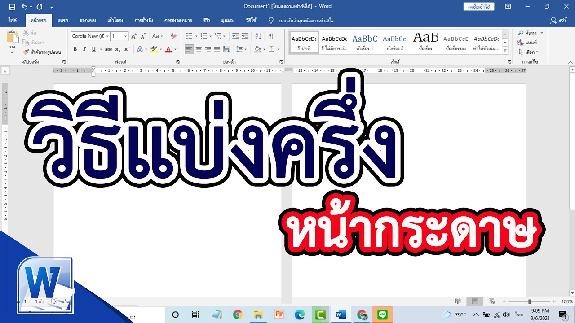The width and height of the screenshot is (575, 323).
Task: Open the Paragraph dialog launcher
Action: 281,62
